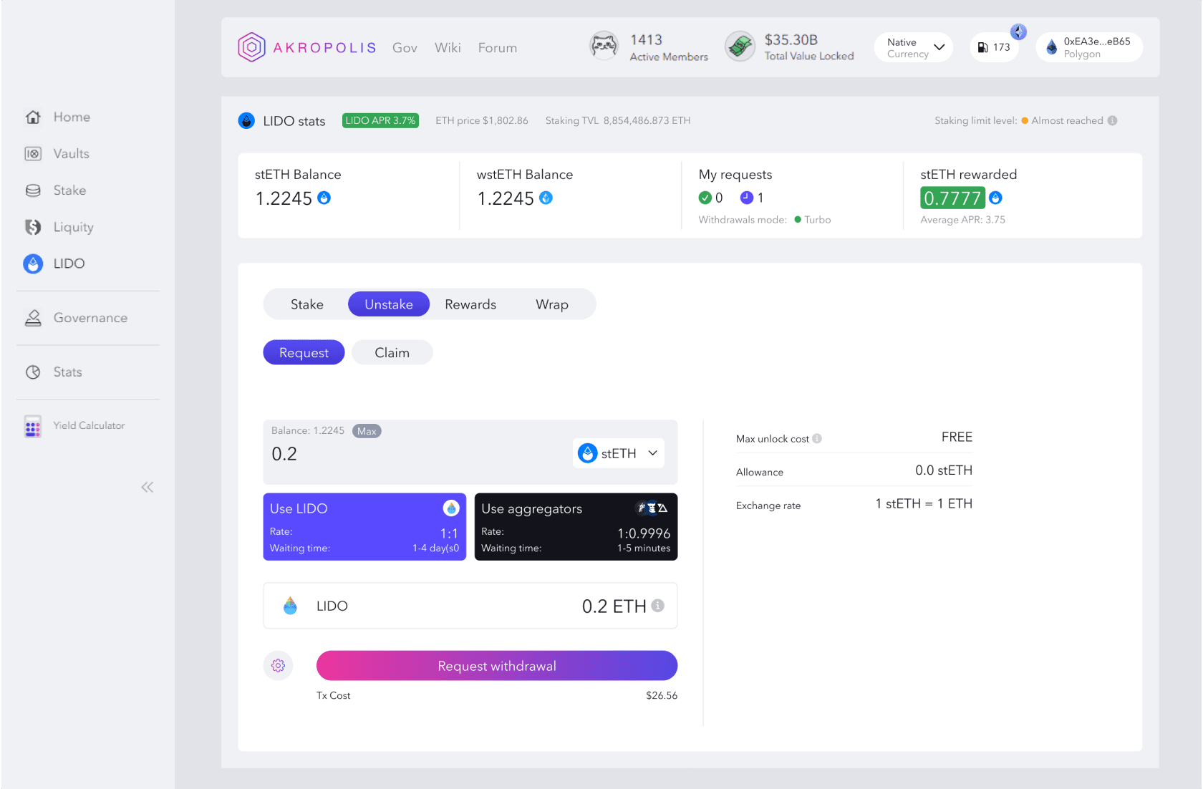Click the Active Members cat icon
The height and width of the screenshot is (789, 1203).
click(x=604, y=47)
